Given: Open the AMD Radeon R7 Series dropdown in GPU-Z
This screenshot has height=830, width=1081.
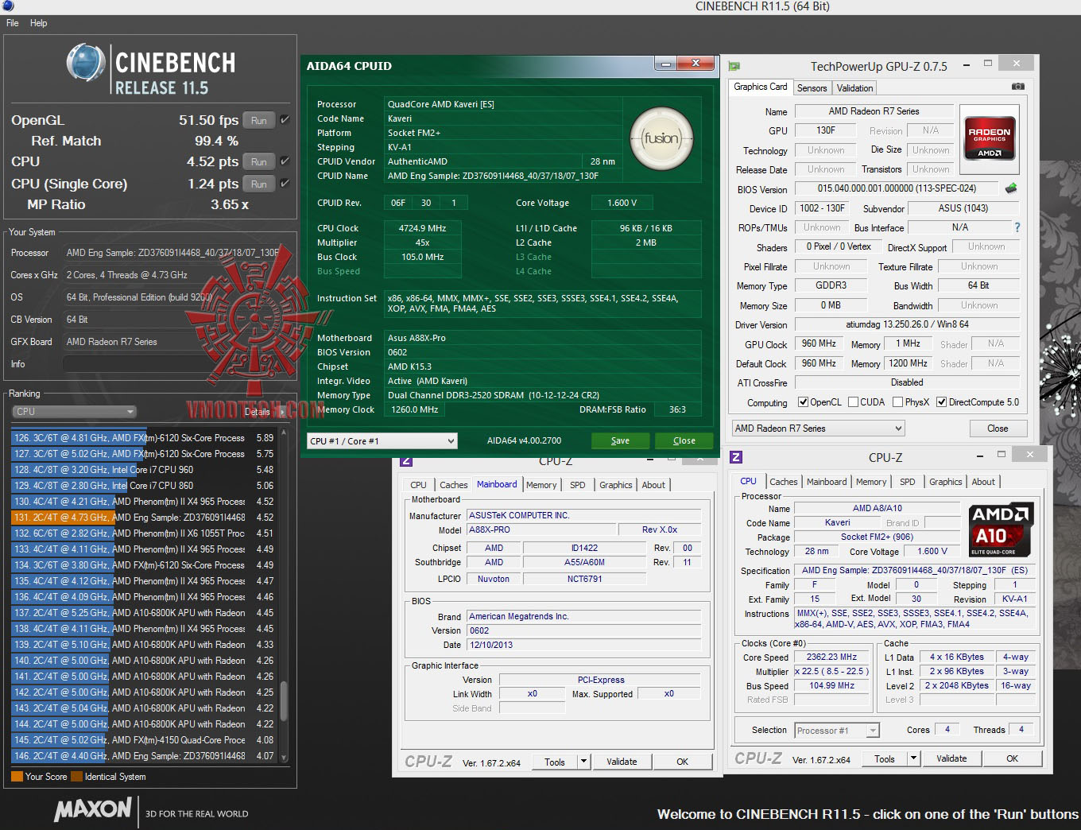Looking at the screenshot, I should pyautogui.click(x=818, y=429).
